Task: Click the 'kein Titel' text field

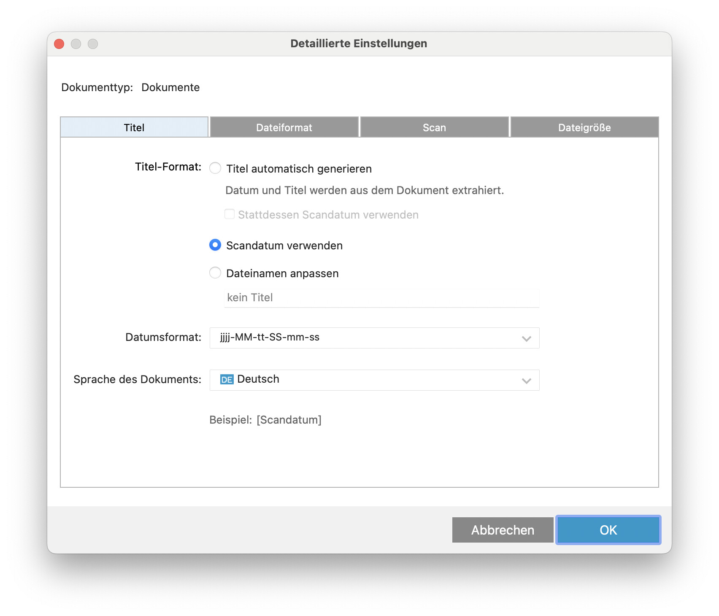Action: [x=381, y=298]
